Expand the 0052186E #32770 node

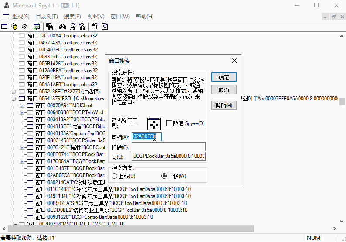click(14, 92)
